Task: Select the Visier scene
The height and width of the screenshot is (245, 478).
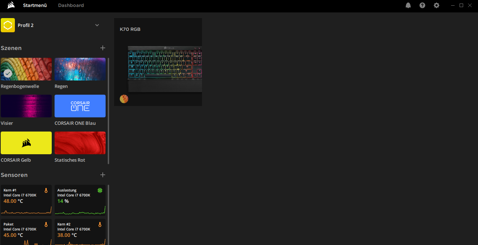Action: point(26,106)
